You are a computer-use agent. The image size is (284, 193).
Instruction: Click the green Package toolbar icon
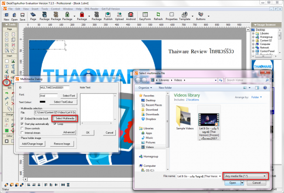[x=67, y=16]
